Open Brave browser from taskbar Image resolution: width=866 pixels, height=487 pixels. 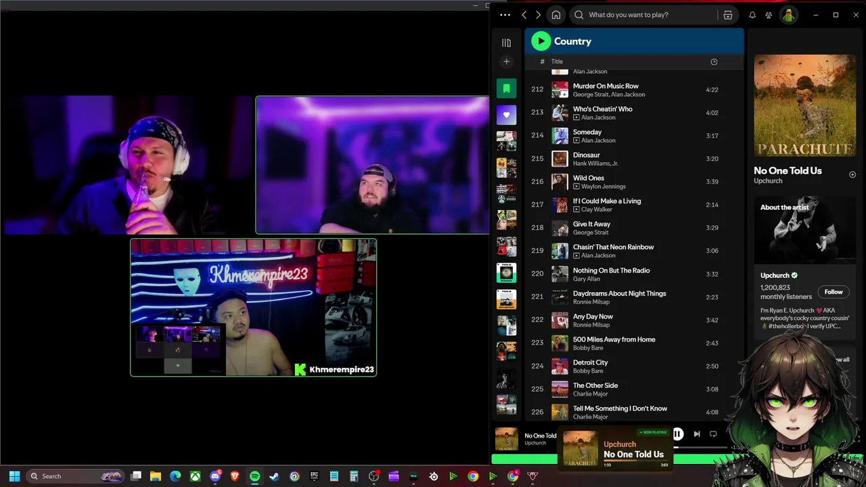235,476
